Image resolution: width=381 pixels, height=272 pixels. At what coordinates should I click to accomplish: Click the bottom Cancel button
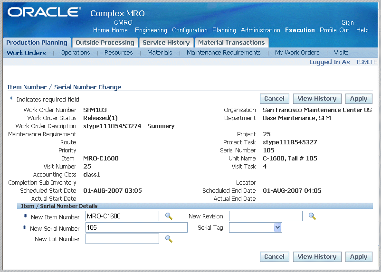coord(274,257)
